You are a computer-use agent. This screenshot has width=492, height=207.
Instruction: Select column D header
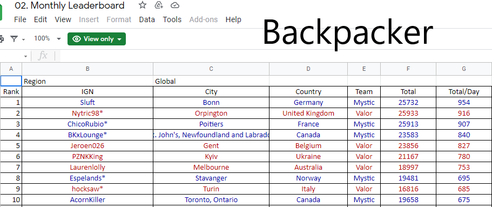pyautogui.click(x=308, y=69)
